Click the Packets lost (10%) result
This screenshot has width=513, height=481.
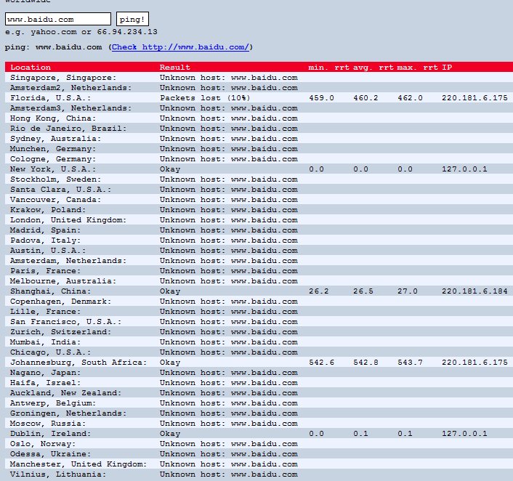(x=205, y=98)
